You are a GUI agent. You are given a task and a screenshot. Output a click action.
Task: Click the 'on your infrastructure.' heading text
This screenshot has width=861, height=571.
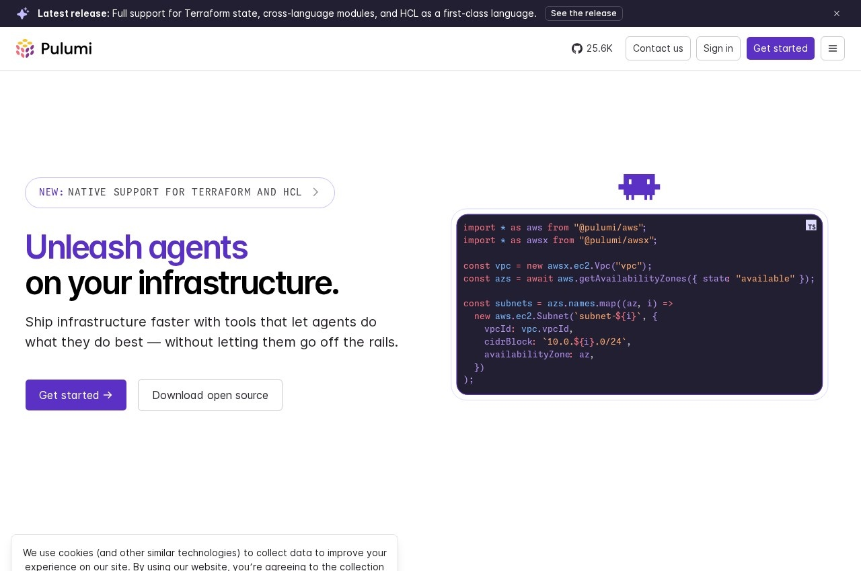click(182, 283)
